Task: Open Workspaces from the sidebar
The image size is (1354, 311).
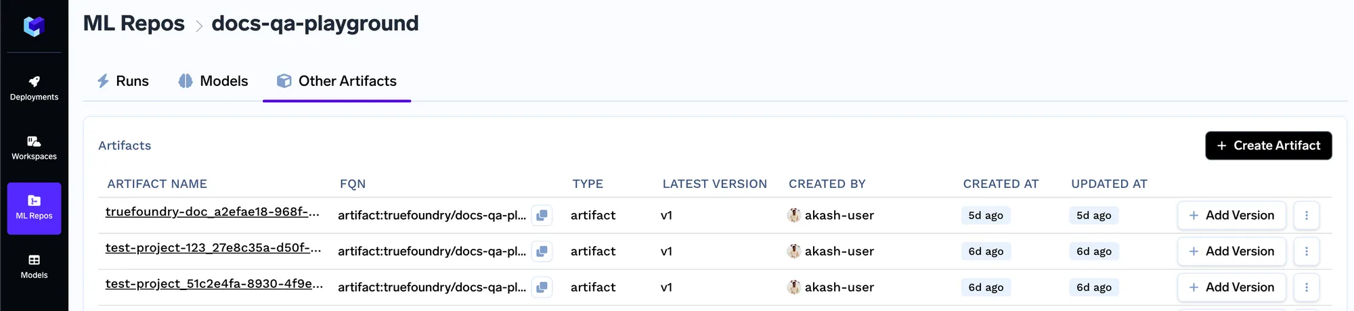Action: pos(34,149)
